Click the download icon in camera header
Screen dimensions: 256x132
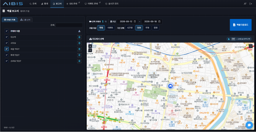(x=79, y=31)
